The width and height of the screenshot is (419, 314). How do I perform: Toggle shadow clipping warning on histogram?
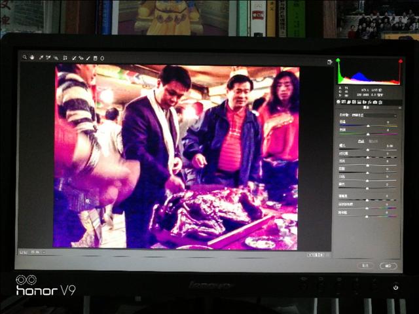pyautogui.click(x=338, y=60)
